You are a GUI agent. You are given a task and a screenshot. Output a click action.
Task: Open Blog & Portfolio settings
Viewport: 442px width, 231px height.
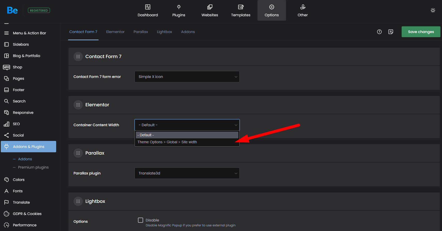click(28, 56)
